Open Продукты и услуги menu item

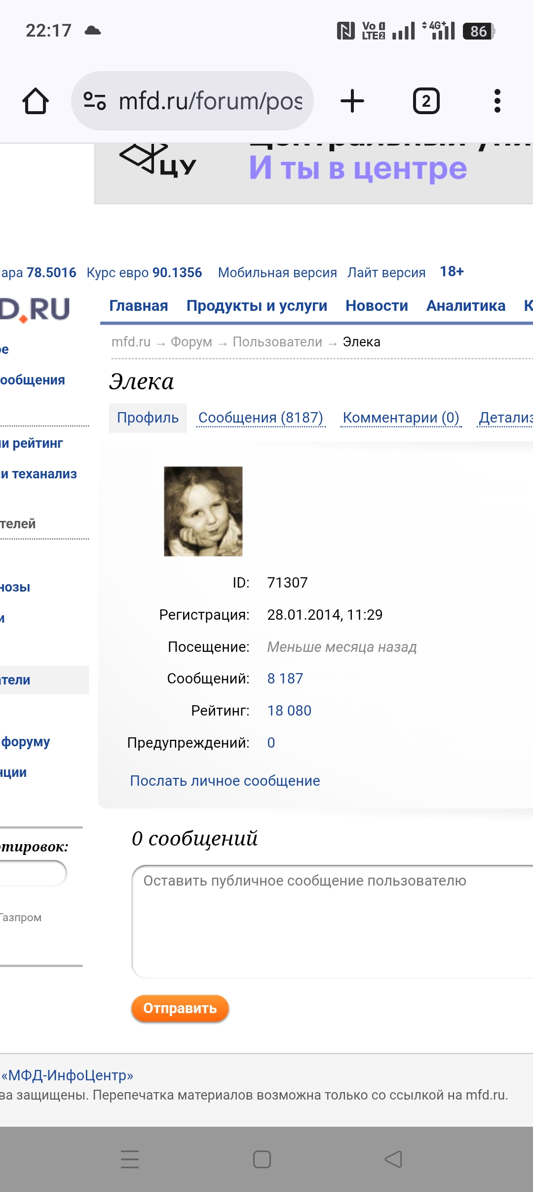click(x=257, y=305)
